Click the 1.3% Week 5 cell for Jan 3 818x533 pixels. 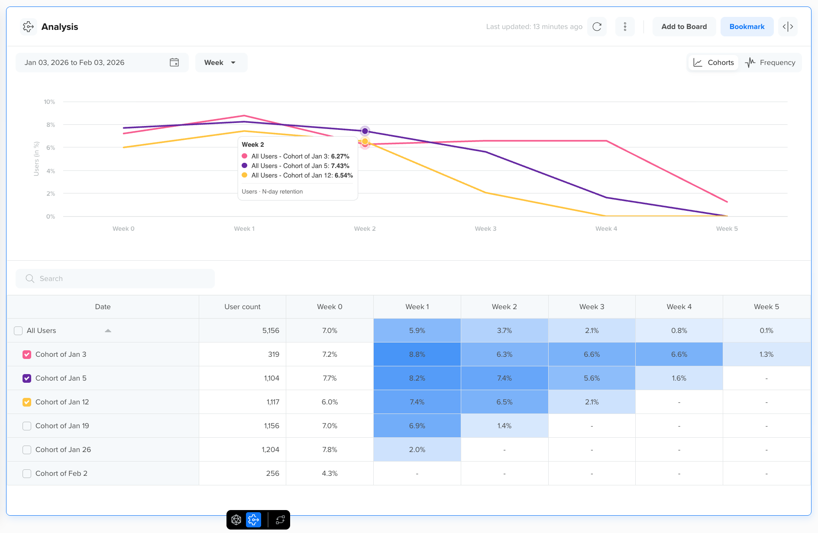(x=766, y=355)
